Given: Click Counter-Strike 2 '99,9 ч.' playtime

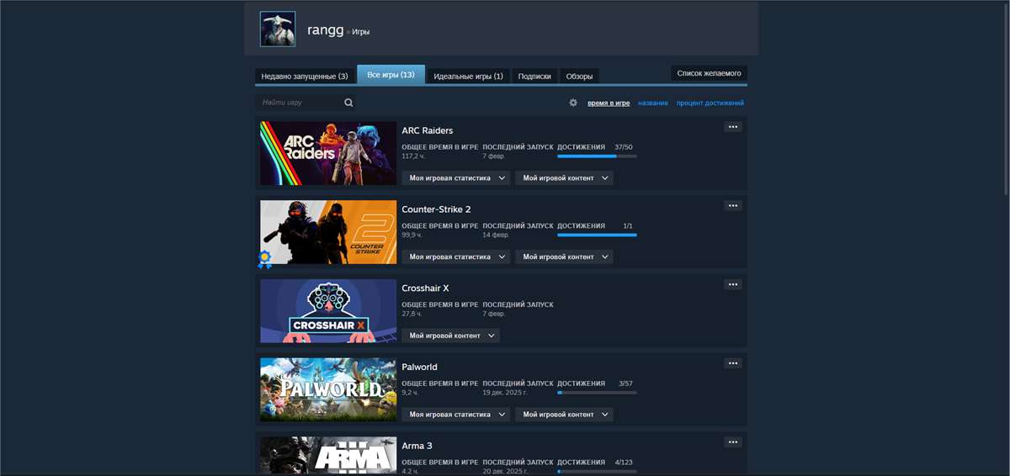Looking at the screenshot, I should click(410, 235).
